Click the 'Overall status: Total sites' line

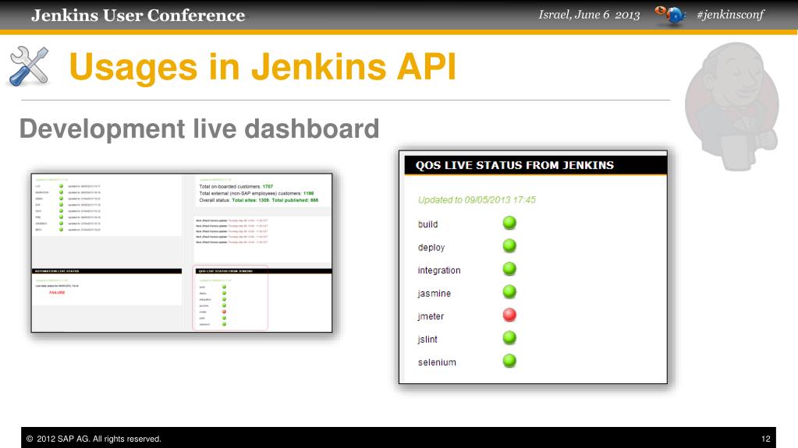click(x=259, y=200)
